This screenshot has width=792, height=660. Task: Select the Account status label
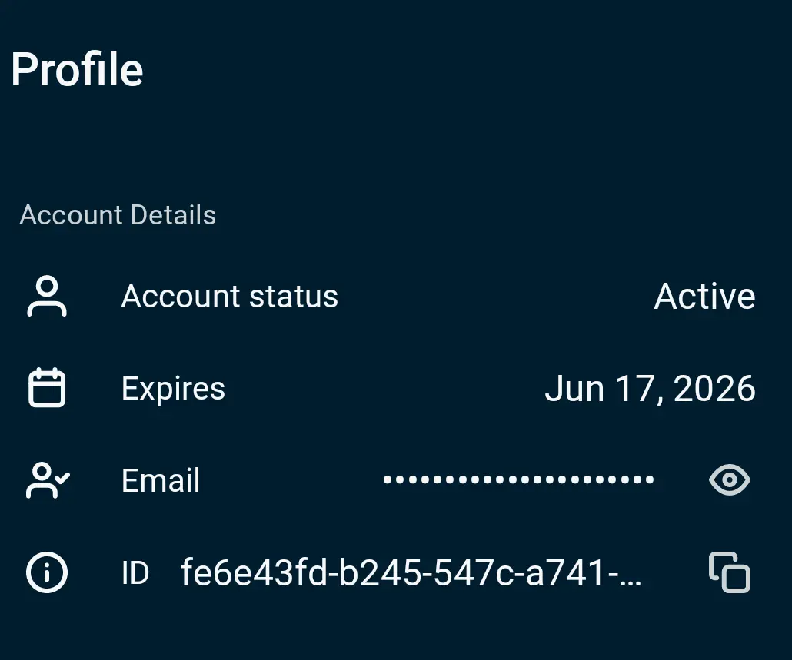229,296
